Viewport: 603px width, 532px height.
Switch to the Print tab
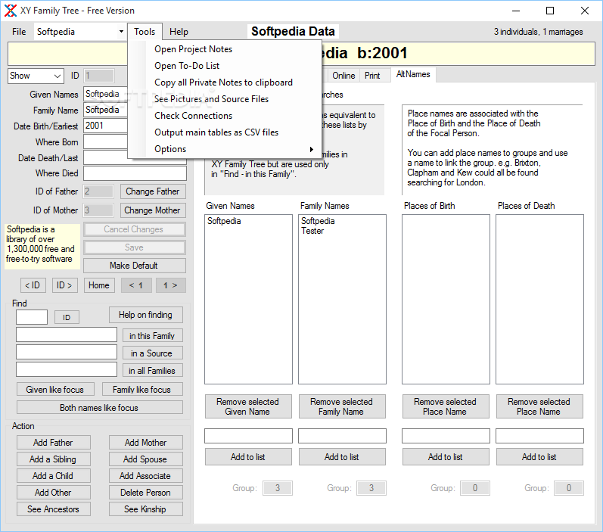pos(372,76)
